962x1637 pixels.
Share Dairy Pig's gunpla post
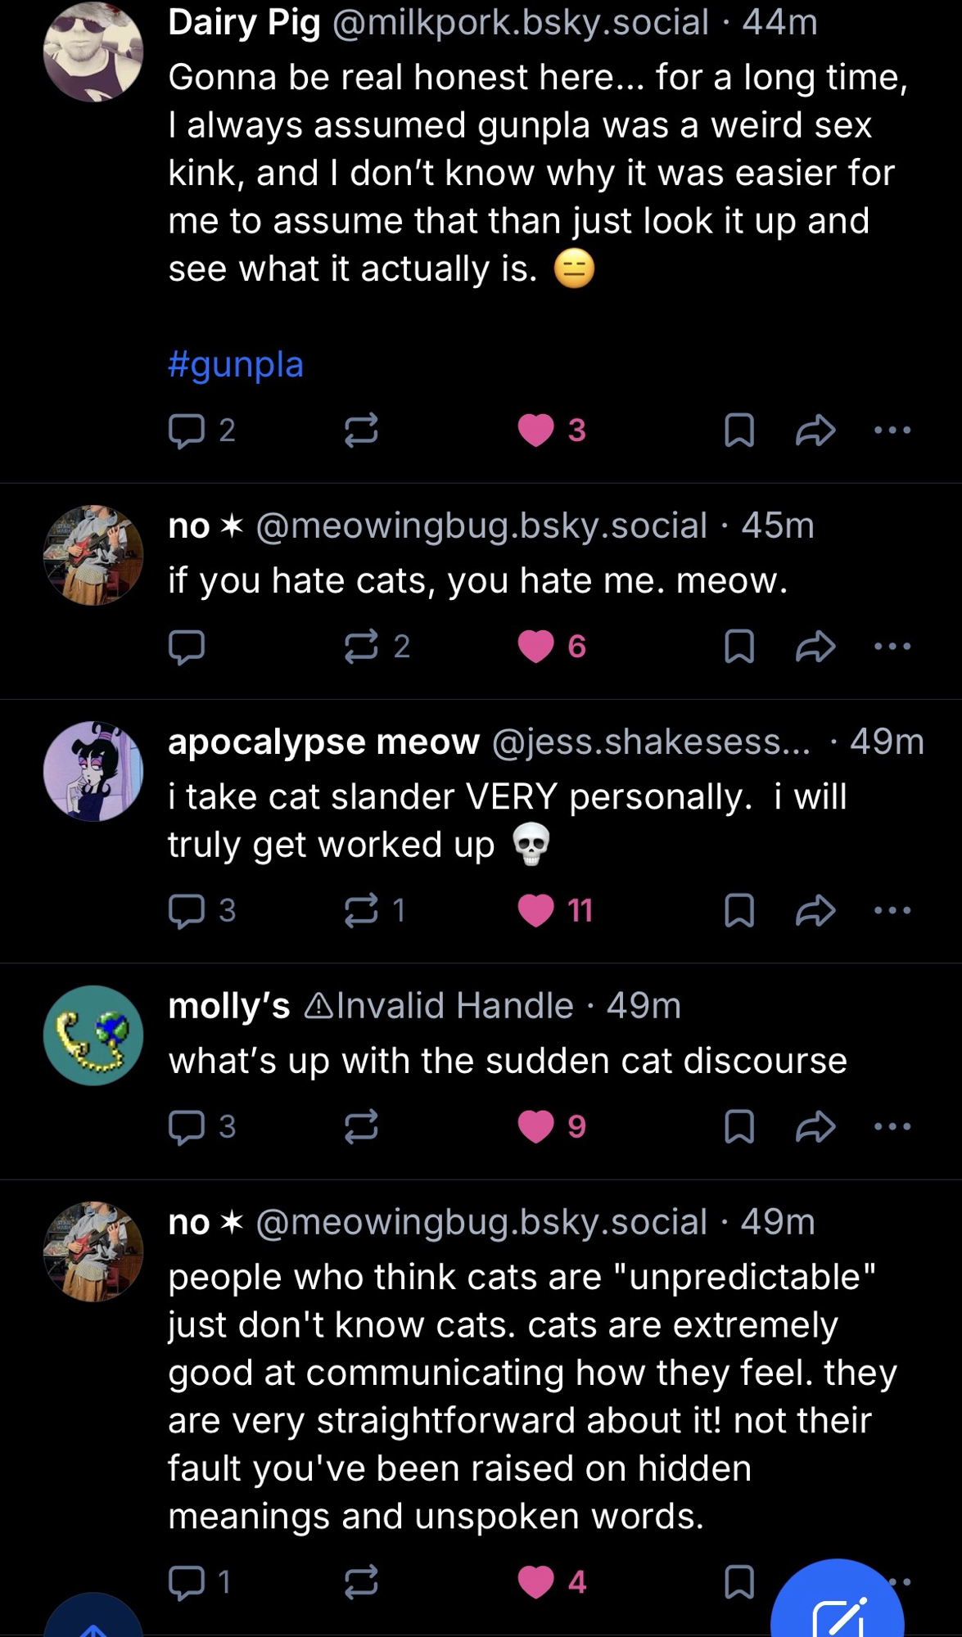(x=815, y=431)
